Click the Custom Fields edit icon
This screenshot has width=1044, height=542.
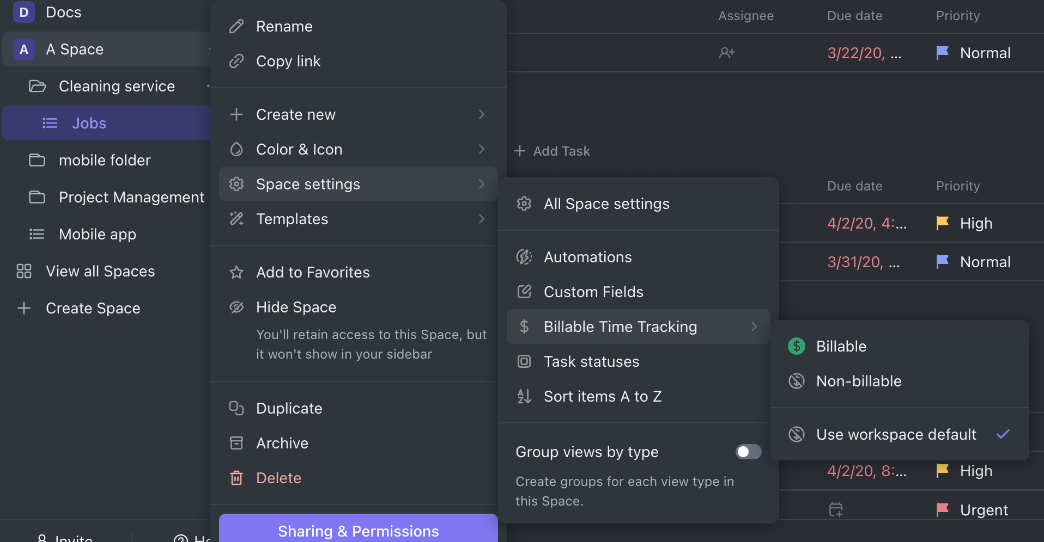[524, 292]
